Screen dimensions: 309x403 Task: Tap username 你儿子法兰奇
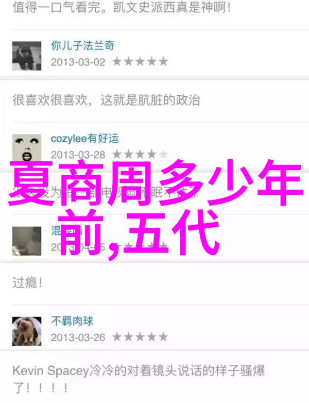83,46
